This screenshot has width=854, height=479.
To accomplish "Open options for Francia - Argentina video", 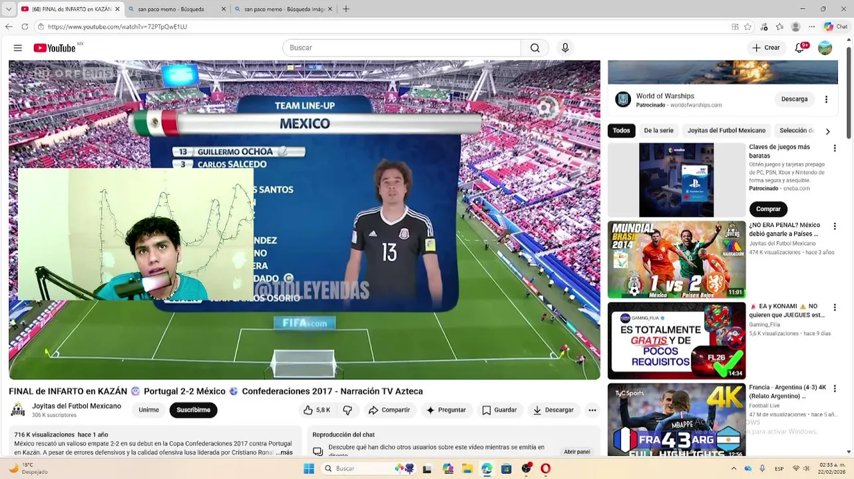I will [835, 389].
